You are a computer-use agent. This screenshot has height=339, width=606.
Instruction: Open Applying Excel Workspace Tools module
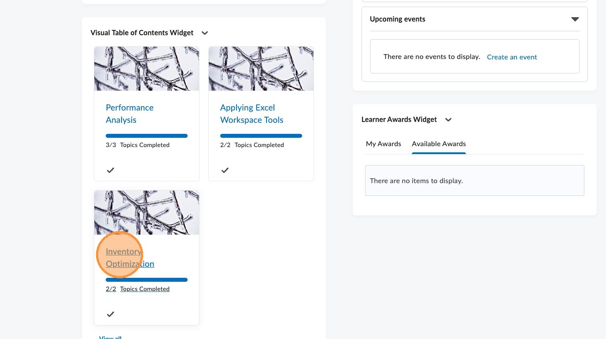251,114
